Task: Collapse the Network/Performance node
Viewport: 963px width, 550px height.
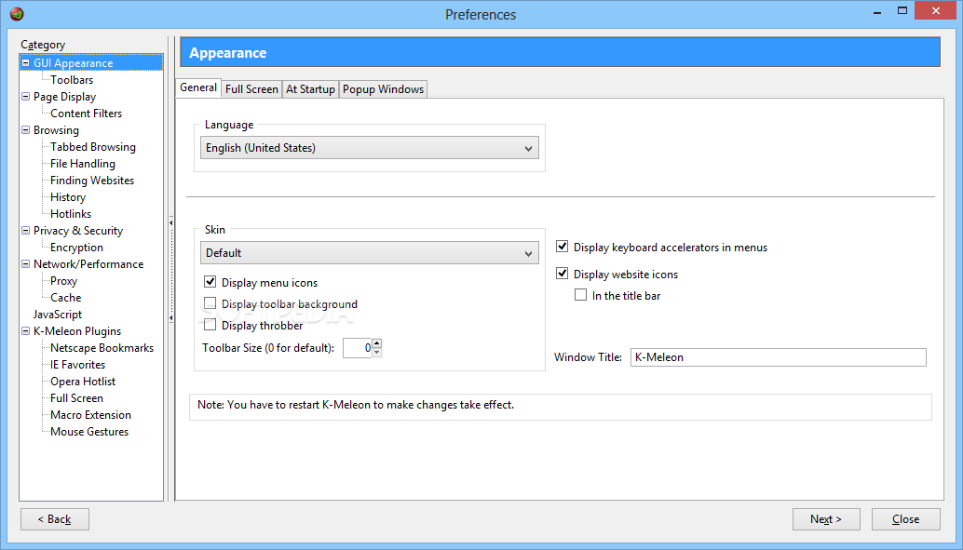Action: click(26, 264)
